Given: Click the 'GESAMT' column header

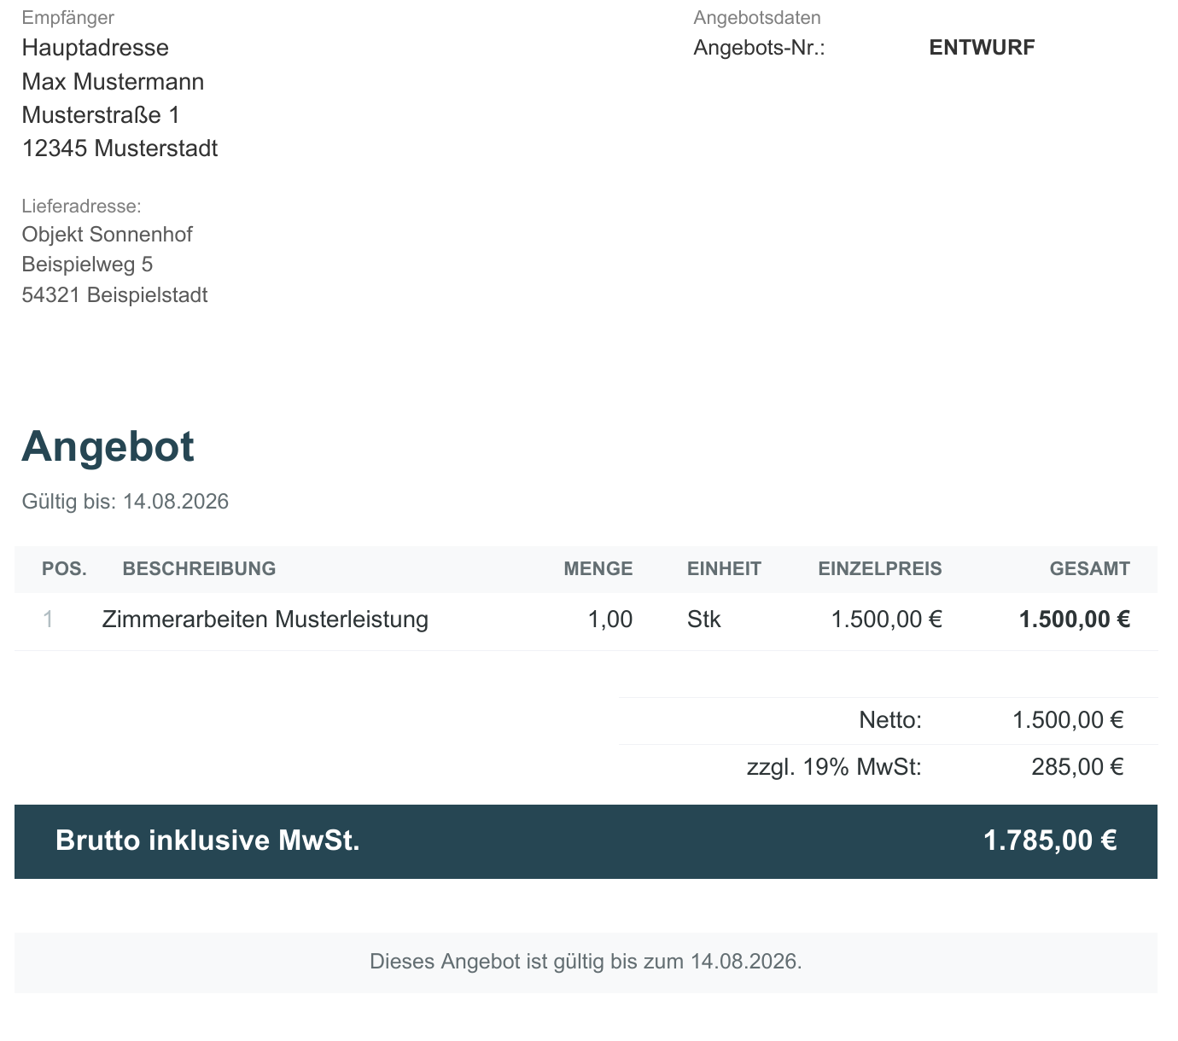Looking at the screenshot, I should point(1090,569).
